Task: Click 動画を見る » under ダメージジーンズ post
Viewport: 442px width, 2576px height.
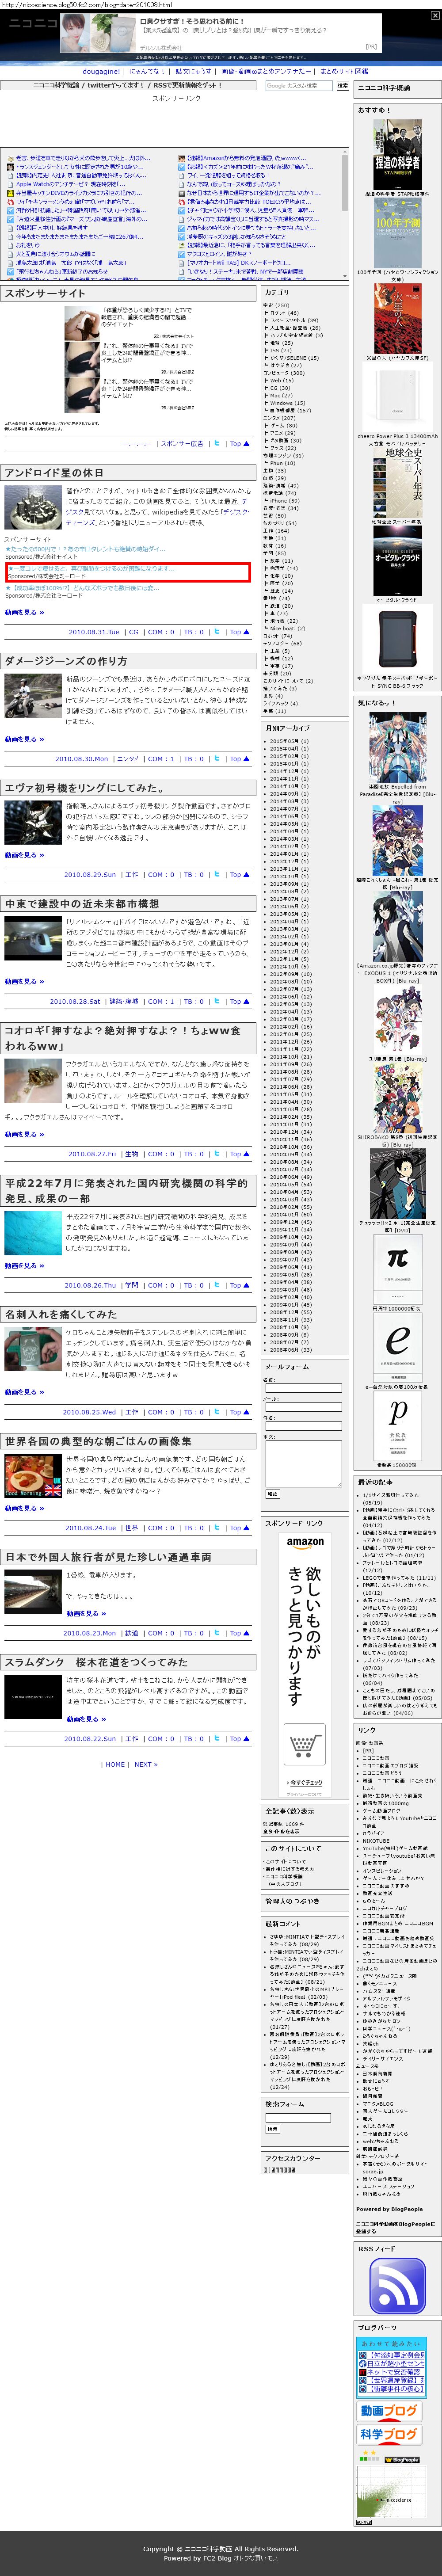Action: click(x=24, y=739)
